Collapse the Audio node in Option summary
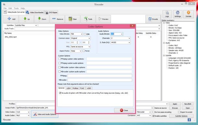Screen dimensions: 198x125 [x=164, y=43]
